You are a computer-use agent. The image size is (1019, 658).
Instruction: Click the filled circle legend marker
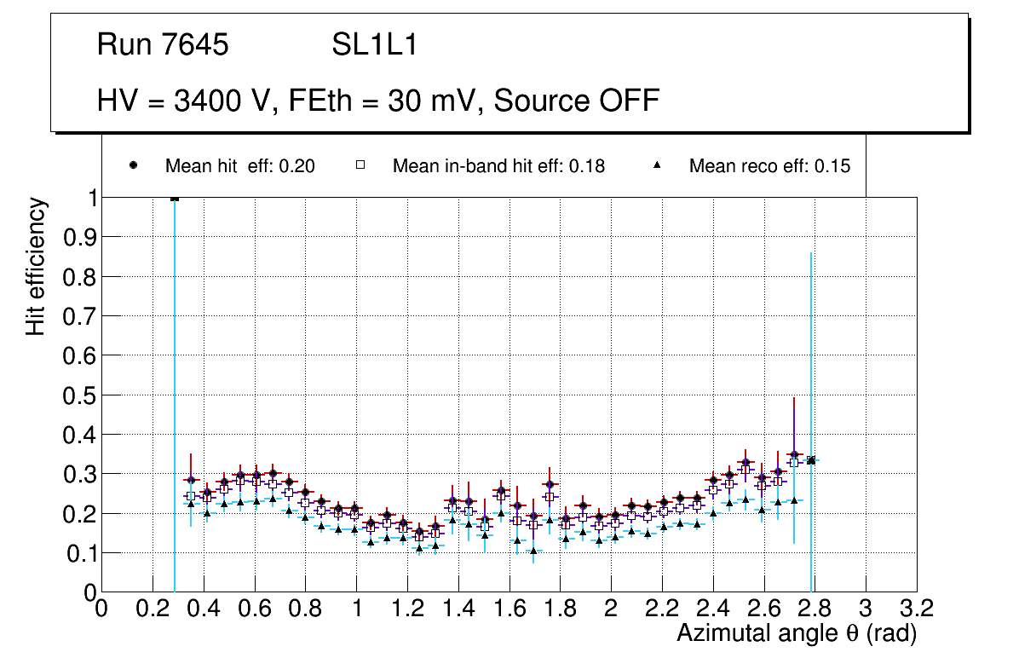click(x=133, y=166)
